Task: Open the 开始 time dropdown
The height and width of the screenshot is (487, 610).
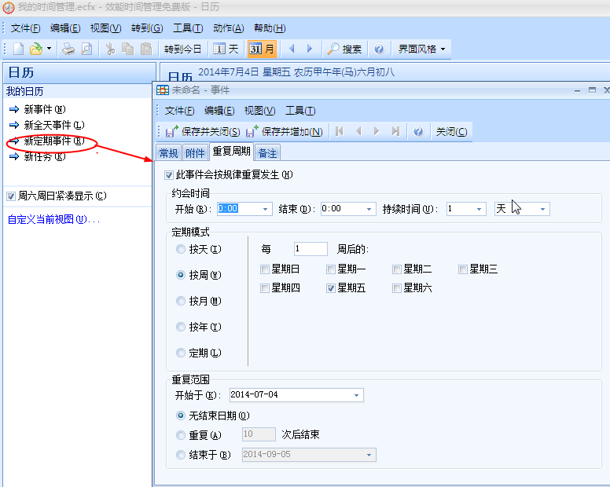Action: point(266,209)
